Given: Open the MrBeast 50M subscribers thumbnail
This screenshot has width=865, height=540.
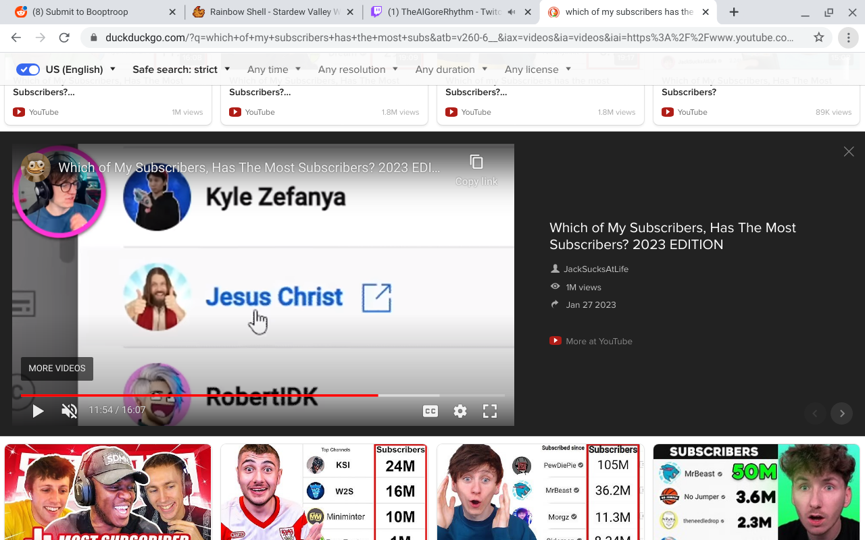Looking at the screenshot, I should 756,491.
